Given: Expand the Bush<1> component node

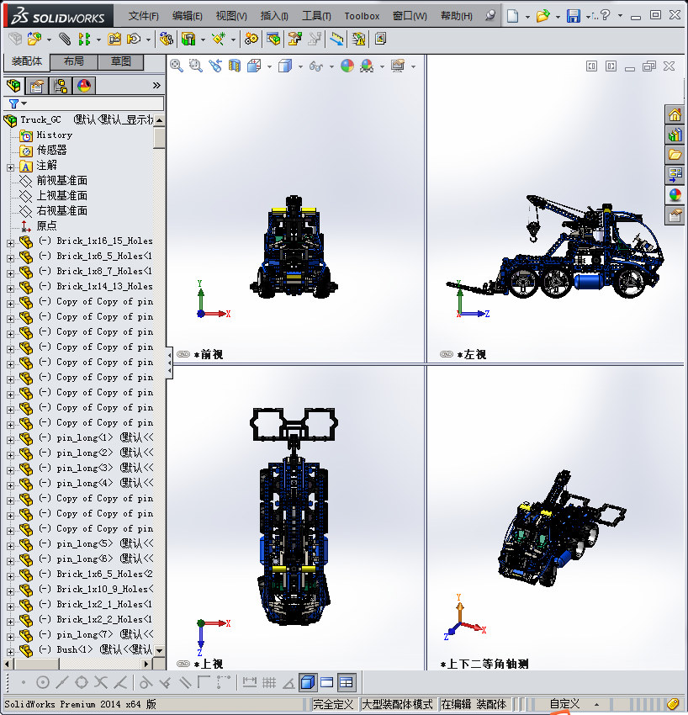Looking at the screenshot, I should [x=10, y=652].
